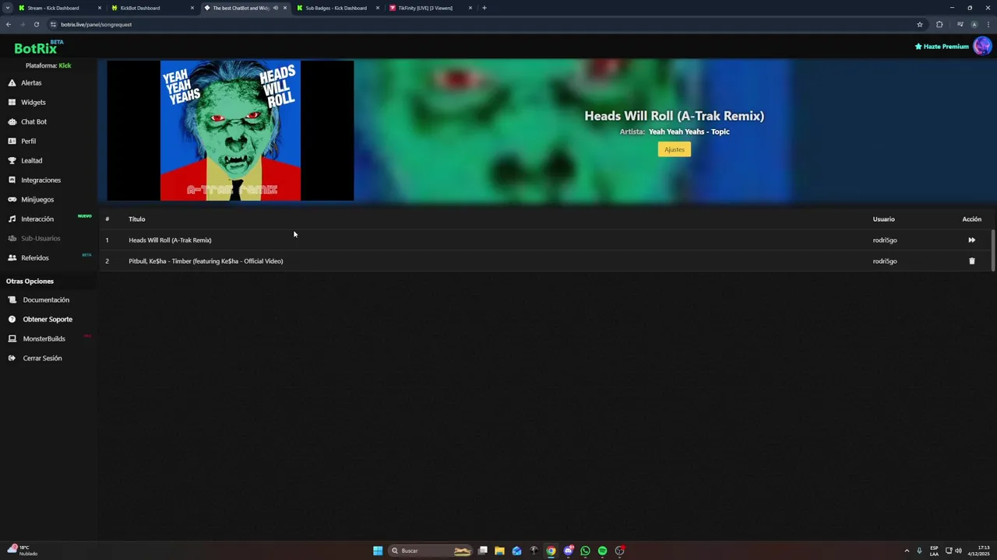Click the song list vertical scrollbar
Image resolution: width=997 pixels, height=560 pixels.
pyautogui.click(x=992, y=250)
